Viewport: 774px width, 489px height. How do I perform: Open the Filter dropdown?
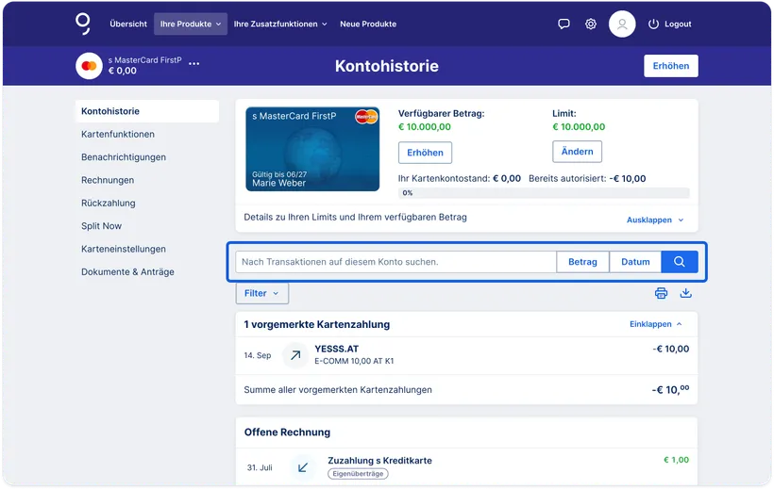[x=262, y=293]
